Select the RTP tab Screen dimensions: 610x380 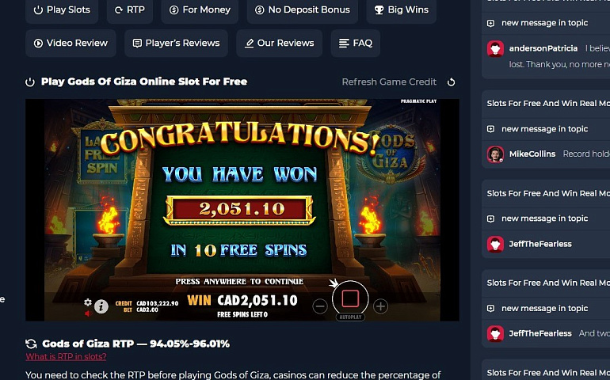[130, 9]
